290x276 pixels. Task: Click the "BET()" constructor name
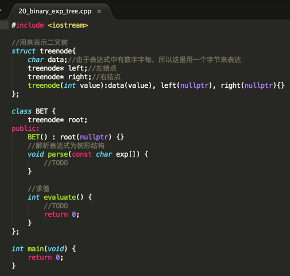tap(37, 137)
